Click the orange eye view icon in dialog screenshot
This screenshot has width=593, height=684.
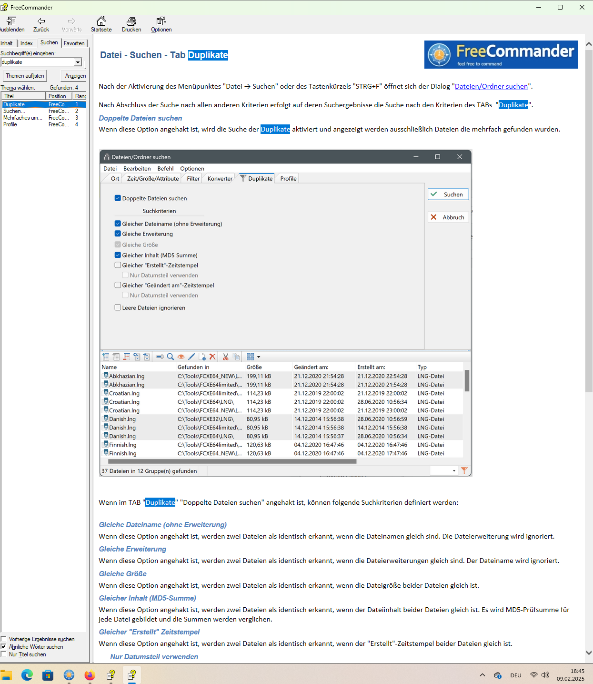(181, 357)
